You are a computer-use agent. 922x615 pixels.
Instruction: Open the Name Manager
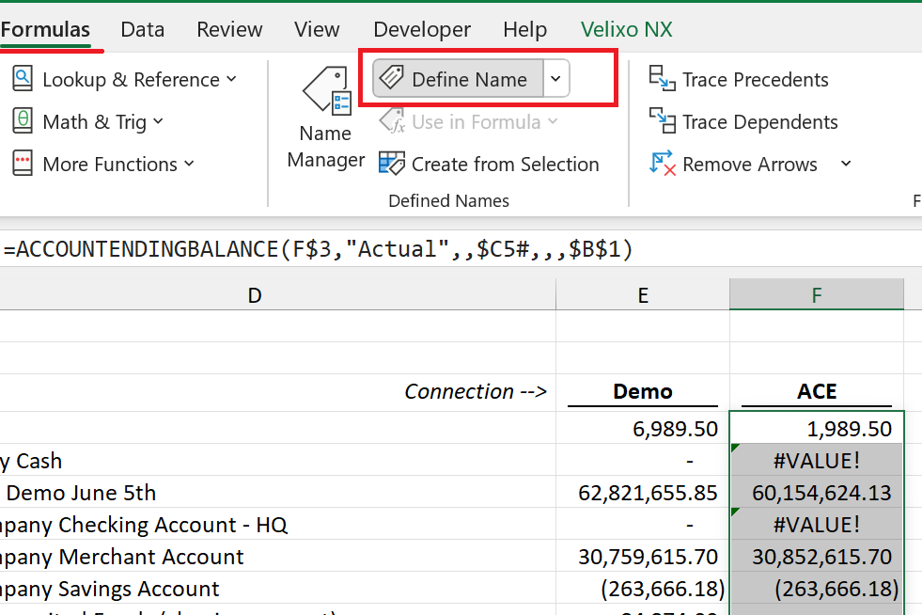[326, 118]
